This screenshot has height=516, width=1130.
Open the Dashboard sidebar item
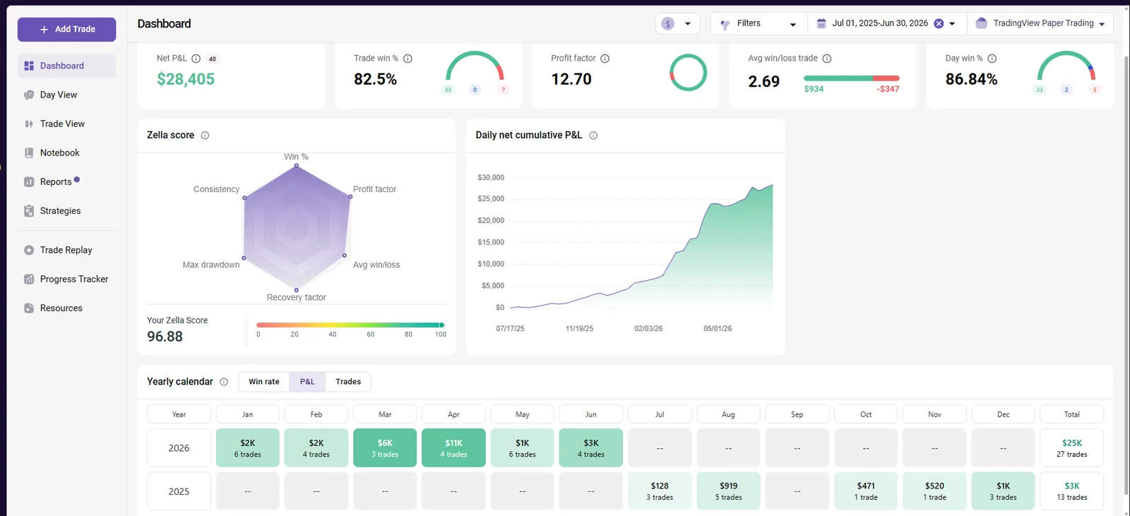[66, 66]
